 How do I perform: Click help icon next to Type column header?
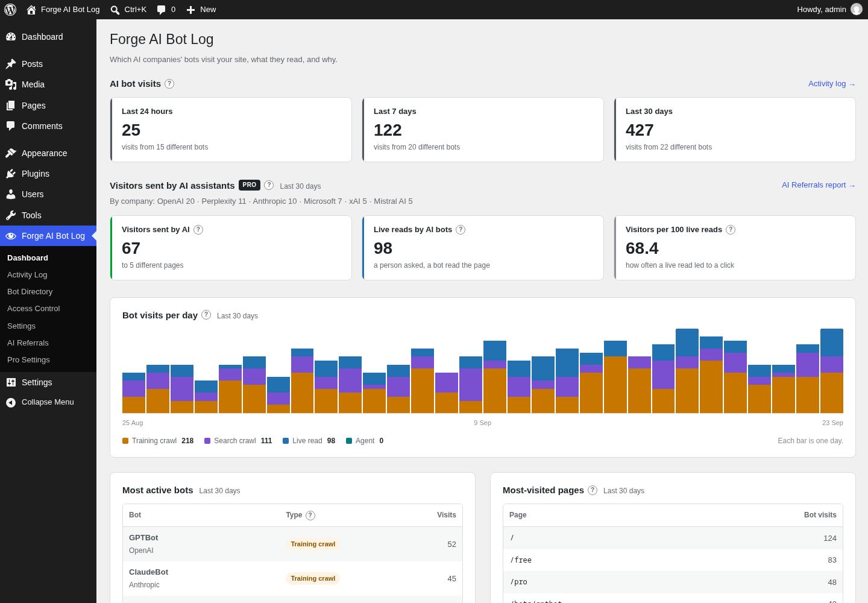pyautogui.click(x=310, y=516)
